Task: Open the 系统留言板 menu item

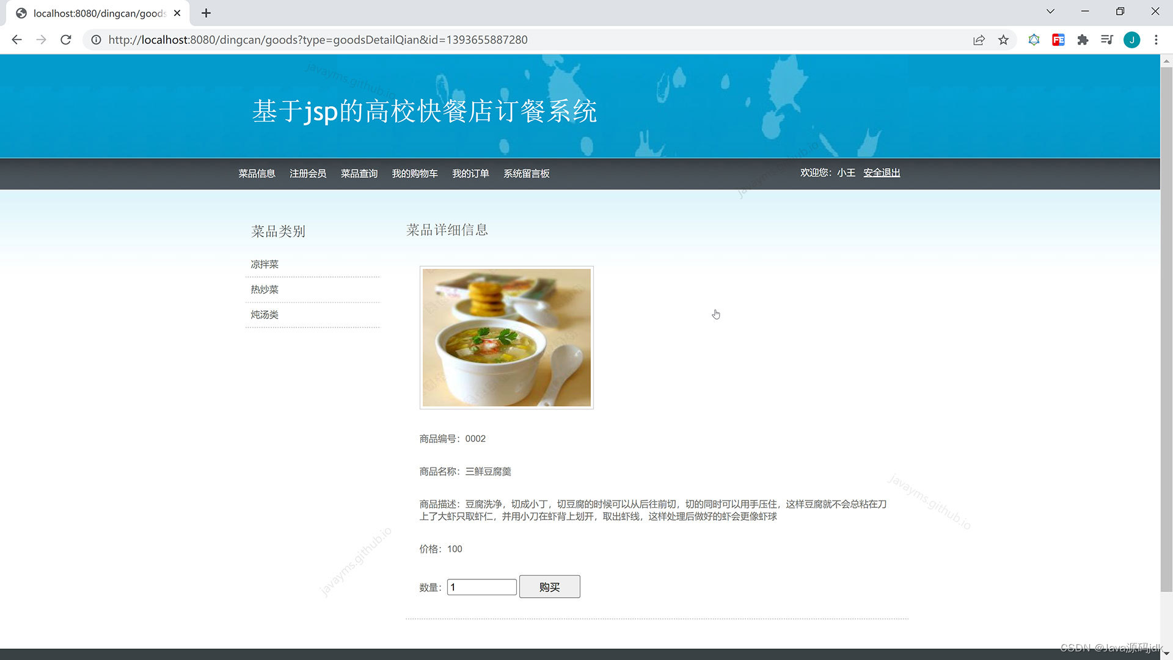Action: coord(526,174)
